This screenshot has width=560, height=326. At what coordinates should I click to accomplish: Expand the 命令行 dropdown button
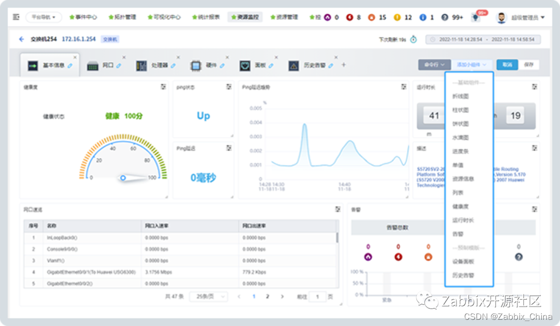[435, 65]
